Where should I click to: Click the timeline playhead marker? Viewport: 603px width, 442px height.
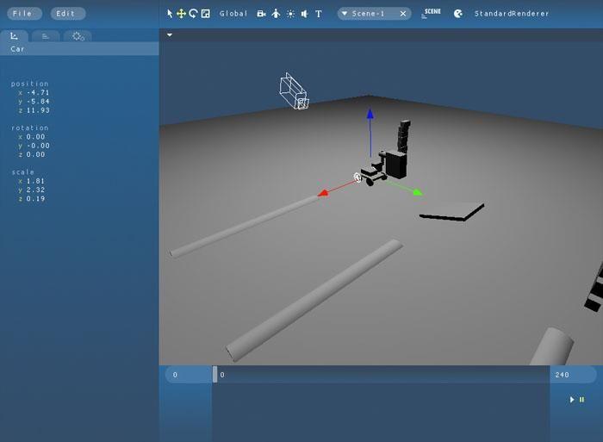tap(215, 374)
